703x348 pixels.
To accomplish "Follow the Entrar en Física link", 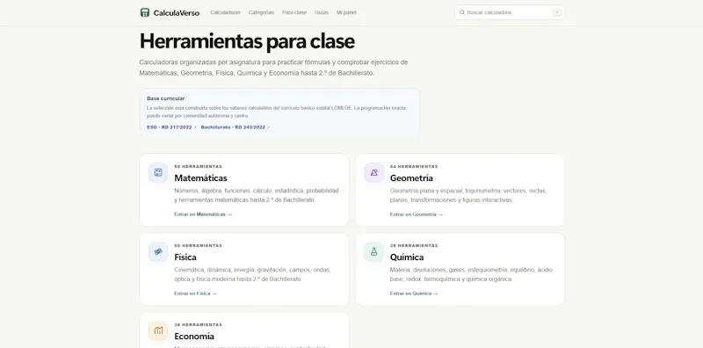I will [195, 294].
